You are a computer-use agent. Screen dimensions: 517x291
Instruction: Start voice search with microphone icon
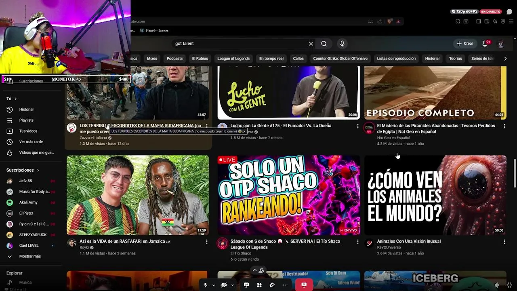point(342,44)
